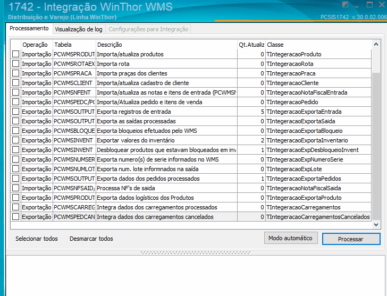Click the TIntegeracaoCarregamentosCancelados cell
Image resolution: width=387 pixels, height=296 pixels.
(318, 217)
